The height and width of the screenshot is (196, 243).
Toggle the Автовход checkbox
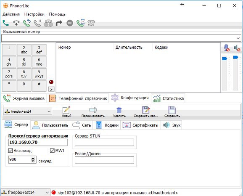click(x=11, y=151)
